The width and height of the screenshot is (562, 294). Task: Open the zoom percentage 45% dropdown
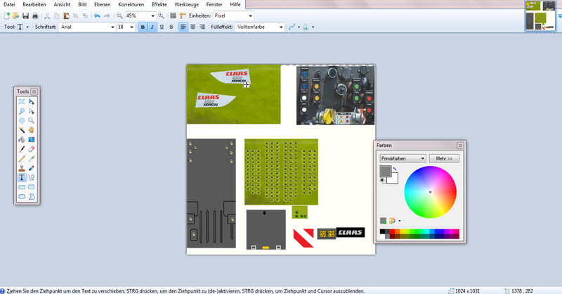pyautogui.click(x=152, y=15)
